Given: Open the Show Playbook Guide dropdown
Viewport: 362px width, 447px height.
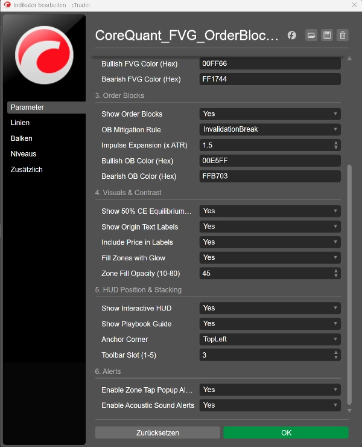Looking at the screenshot, I should point(270,324).
